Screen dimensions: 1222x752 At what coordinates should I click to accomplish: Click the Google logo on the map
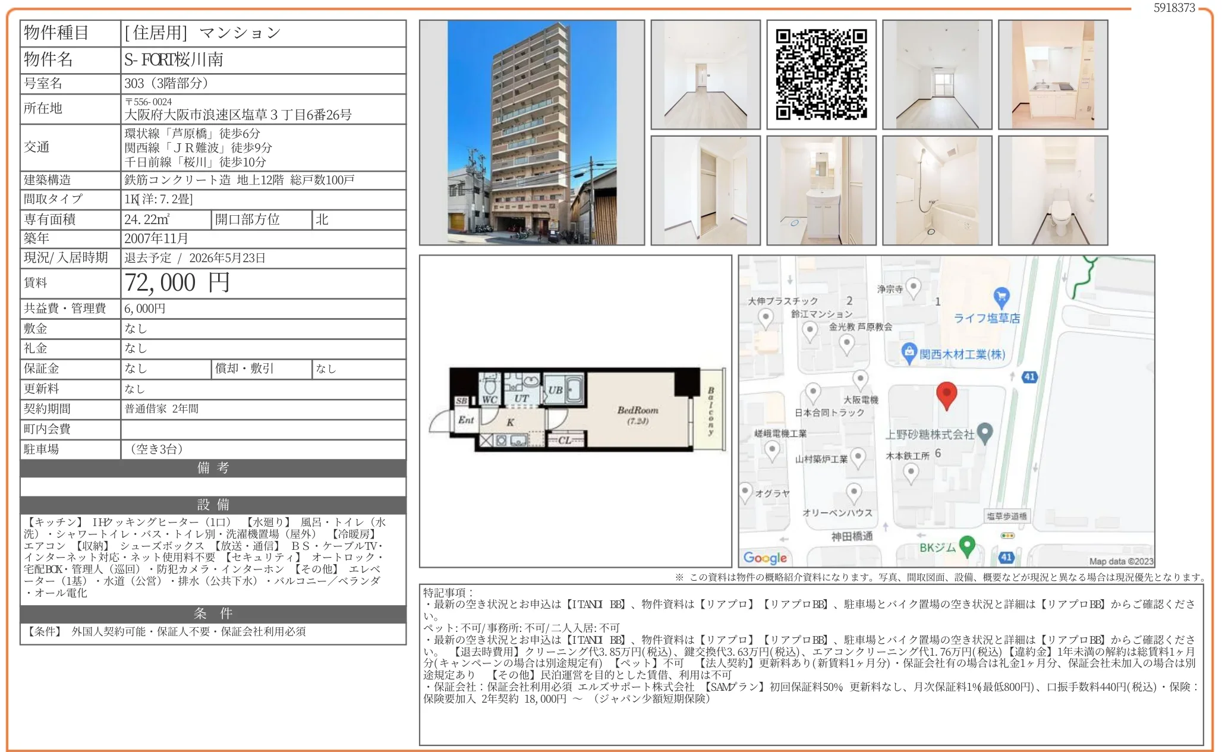coord(765,558)
